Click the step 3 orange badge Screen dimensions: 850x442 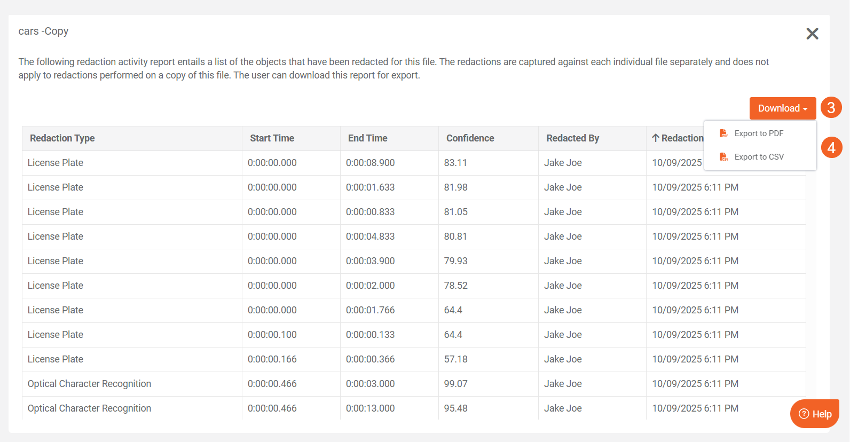tap(831, 108)
